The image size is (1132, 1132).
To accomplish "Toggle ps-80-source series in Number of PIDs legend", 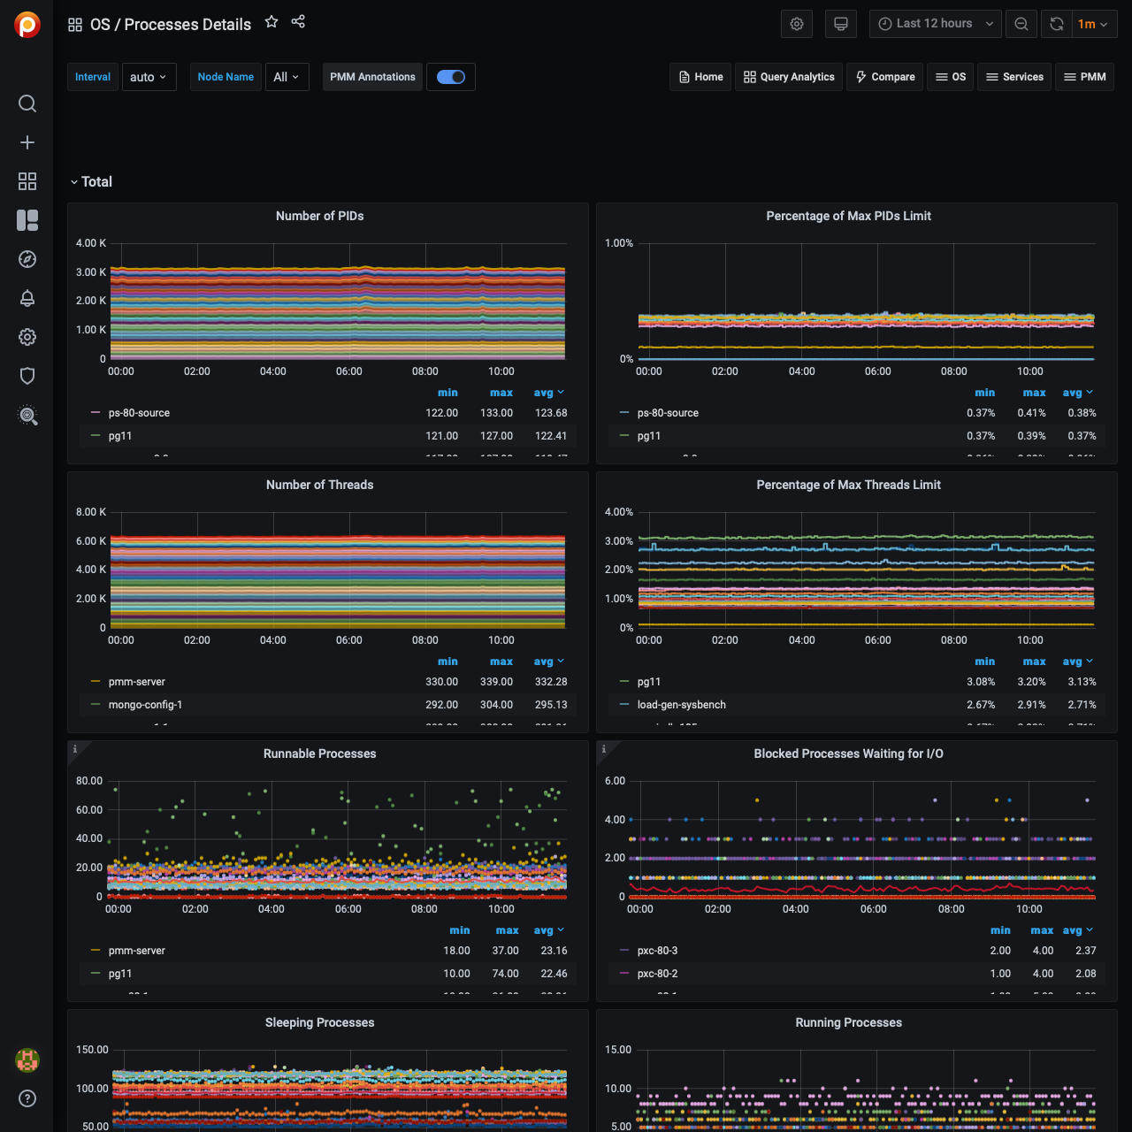I will click(x=139, y=413).
